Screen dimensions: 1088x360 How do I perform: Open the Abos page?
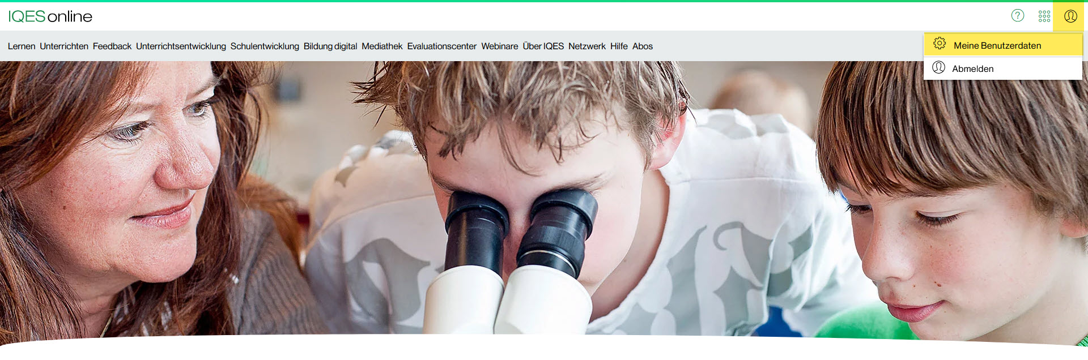[643, 46]
